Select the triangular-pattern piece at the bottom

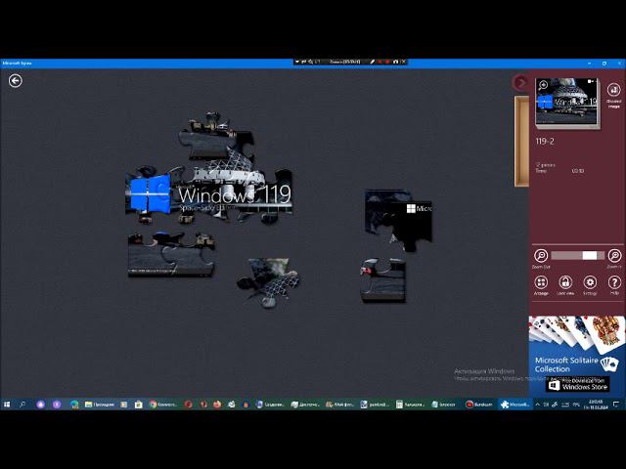(268, 282)
